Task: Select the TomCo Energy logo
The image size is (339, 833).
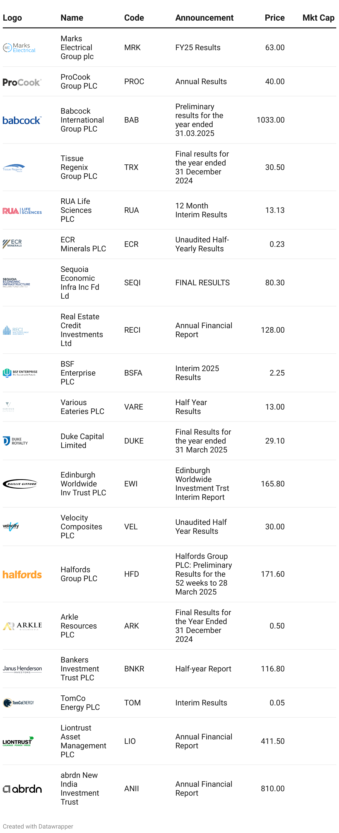Action: (x=18, y=703)
